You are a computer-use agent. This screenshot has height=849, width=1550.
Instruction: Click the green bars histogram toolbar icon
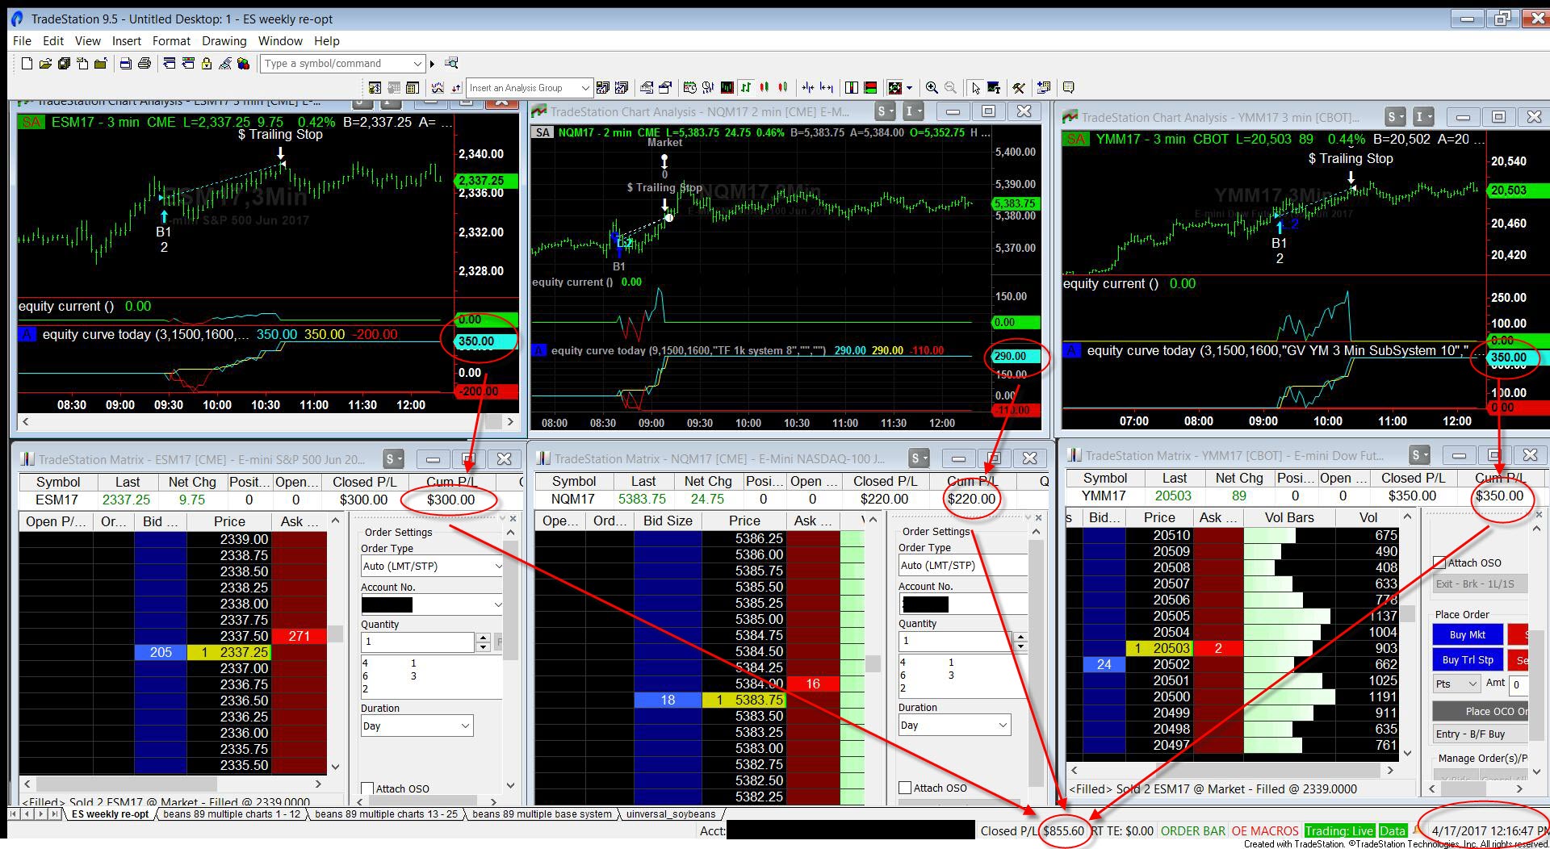pyautogui.click(x=727, y=87)
